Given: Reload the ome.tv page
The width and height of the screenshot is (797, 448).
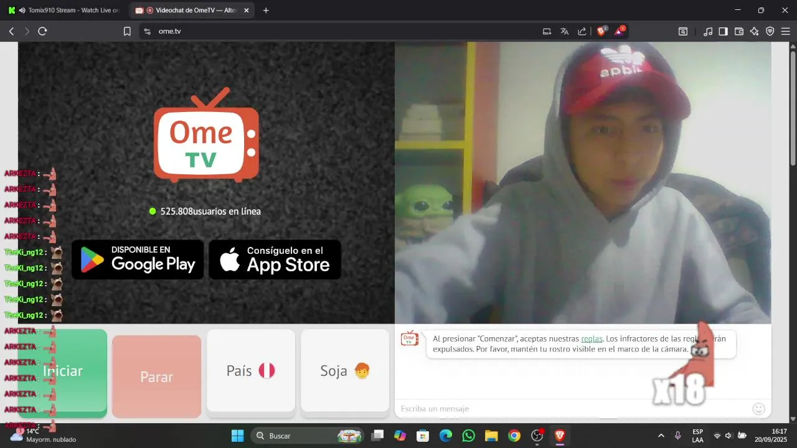Looking at the screenshot, I should [42, 31].
